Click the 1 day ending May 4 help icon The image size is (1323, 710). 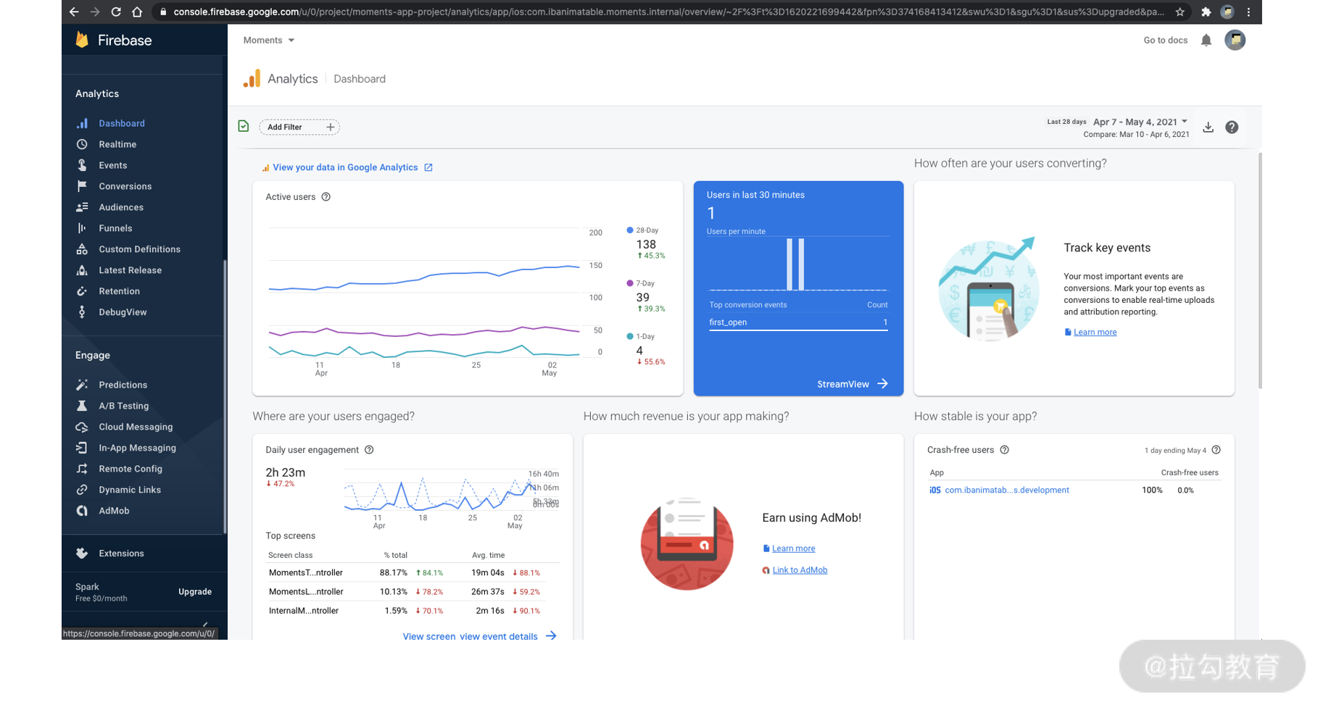pos(1216,450)
